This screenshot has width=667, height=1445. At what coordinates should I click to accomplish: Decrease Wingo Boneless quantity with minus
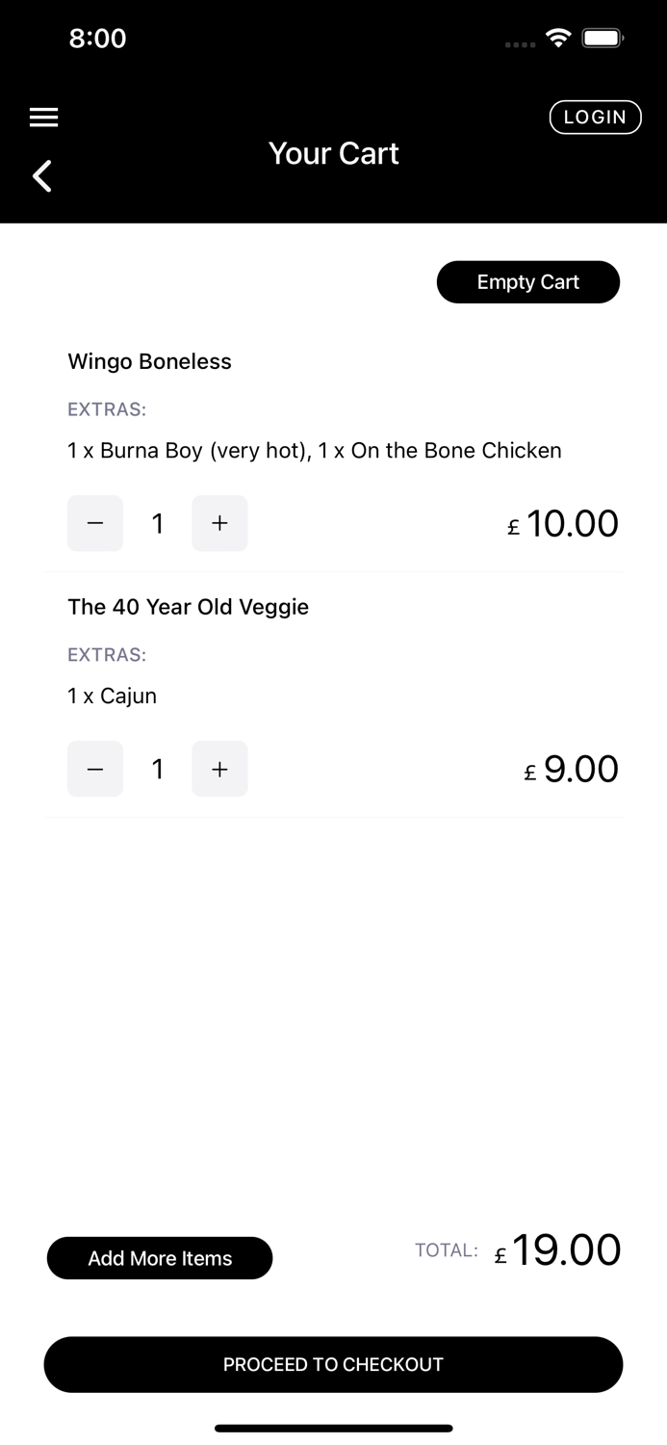click(95, 523)
